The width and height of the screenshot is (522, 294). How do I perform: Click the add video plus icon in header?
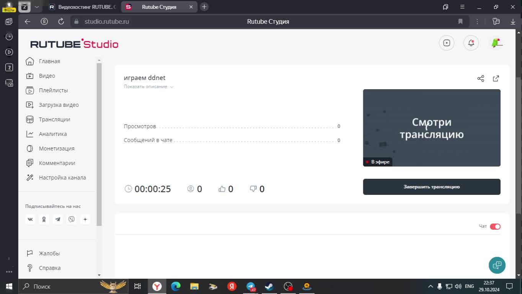[x=447, y=43]
